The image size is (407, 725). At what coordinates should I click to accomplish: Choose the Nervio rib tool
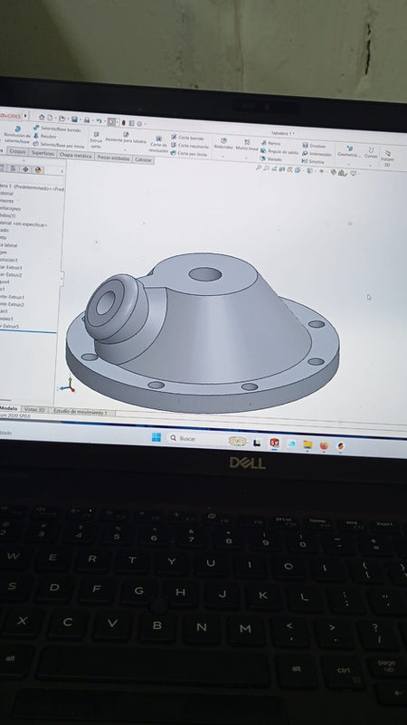[x=270, y=143]
